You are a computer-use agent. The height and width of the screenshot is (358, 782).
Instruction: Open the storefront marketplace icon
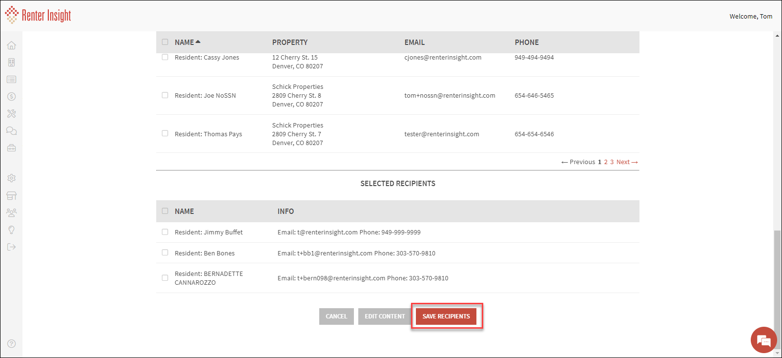(12, 196)
